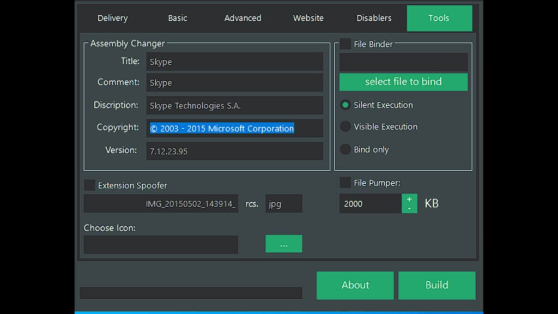Click the bottom build progress bar
Image resolution: width=558 pixels, height=314 pixels.
191,293
